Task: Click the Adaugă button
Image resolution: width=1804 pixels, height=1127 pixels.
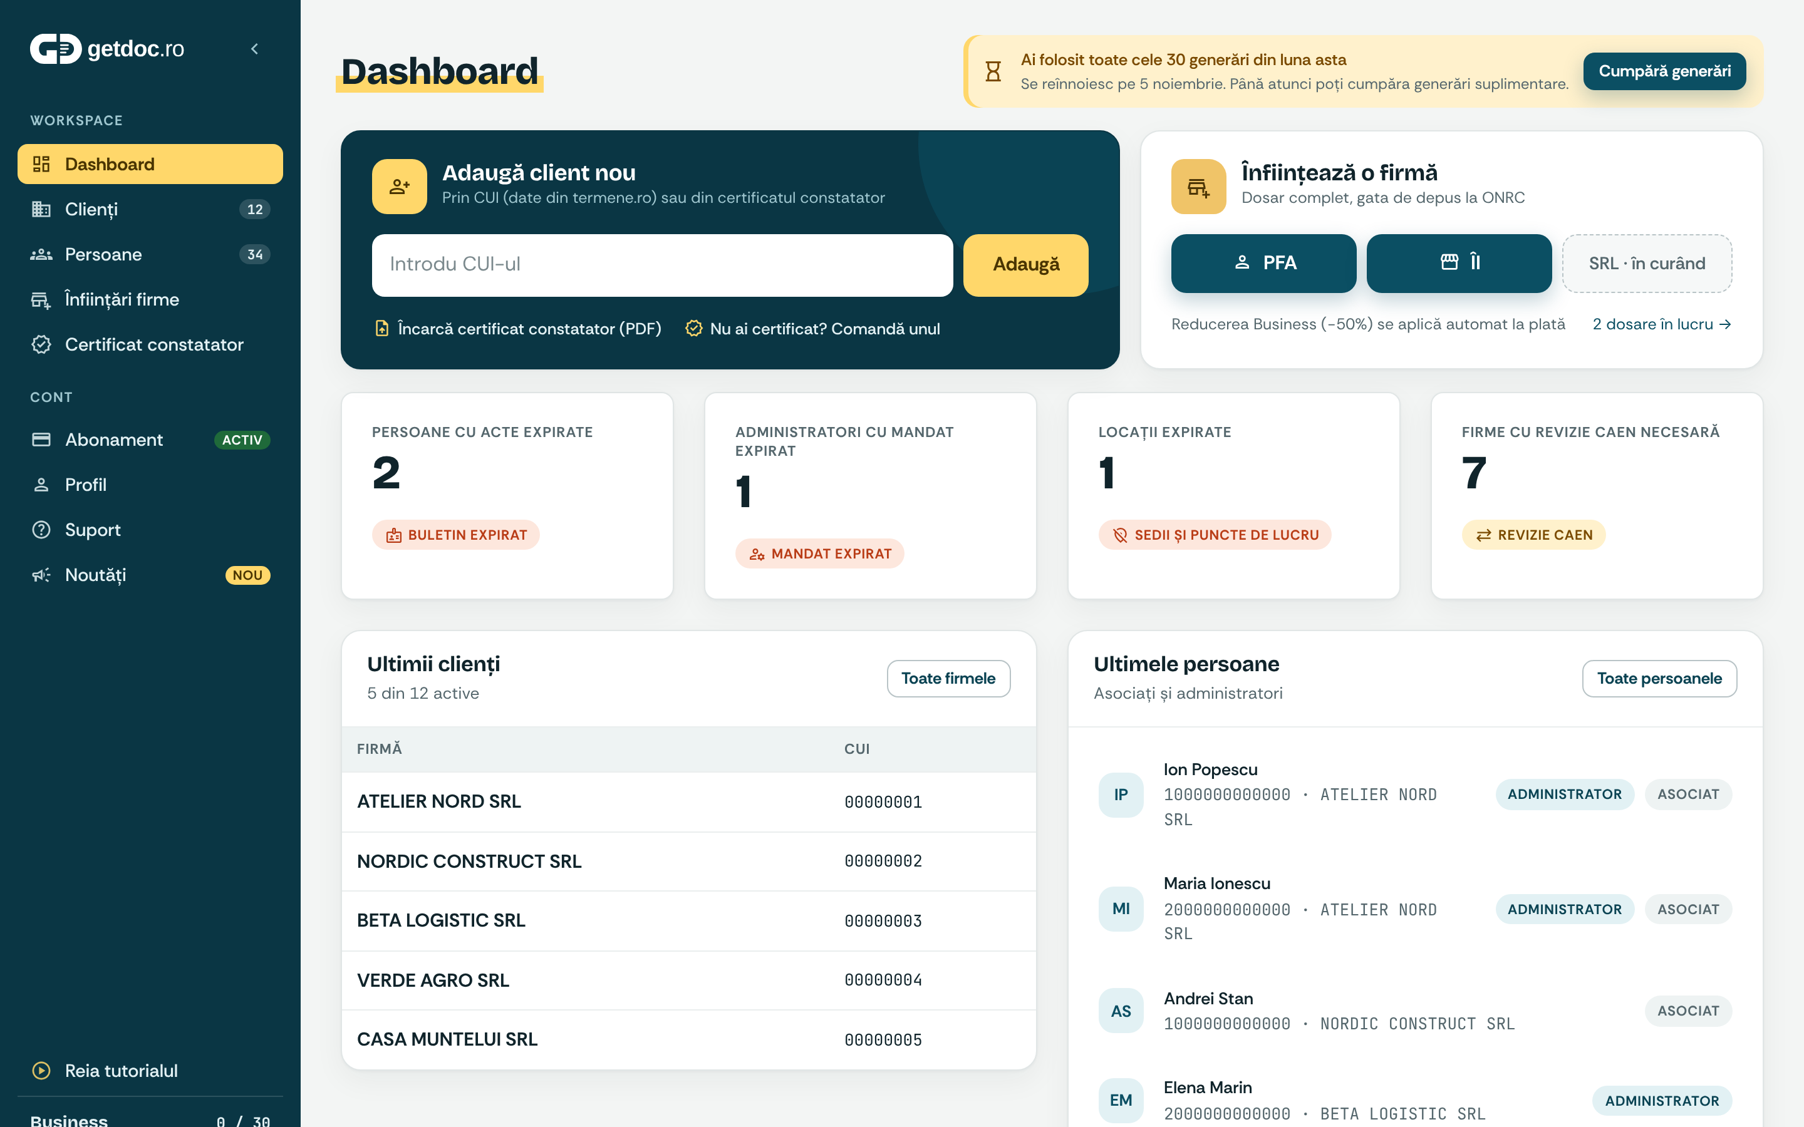Action: tap(1025, 265)
